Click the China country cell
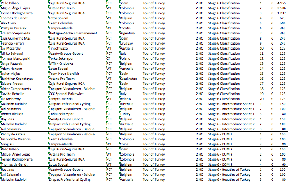288x182 pixels. click(x=124, y=144)
